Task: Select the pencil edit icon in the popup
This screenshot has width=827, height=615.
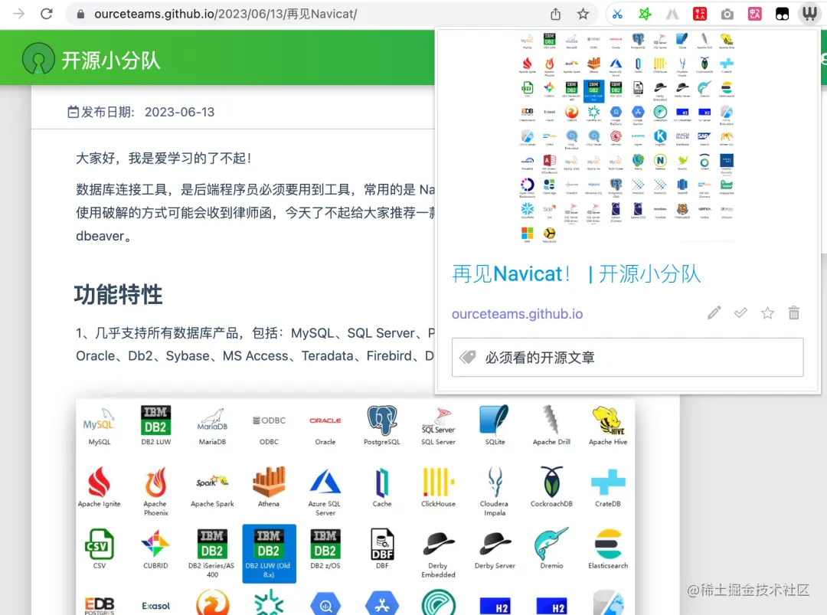Action: (x=714, y=312)
